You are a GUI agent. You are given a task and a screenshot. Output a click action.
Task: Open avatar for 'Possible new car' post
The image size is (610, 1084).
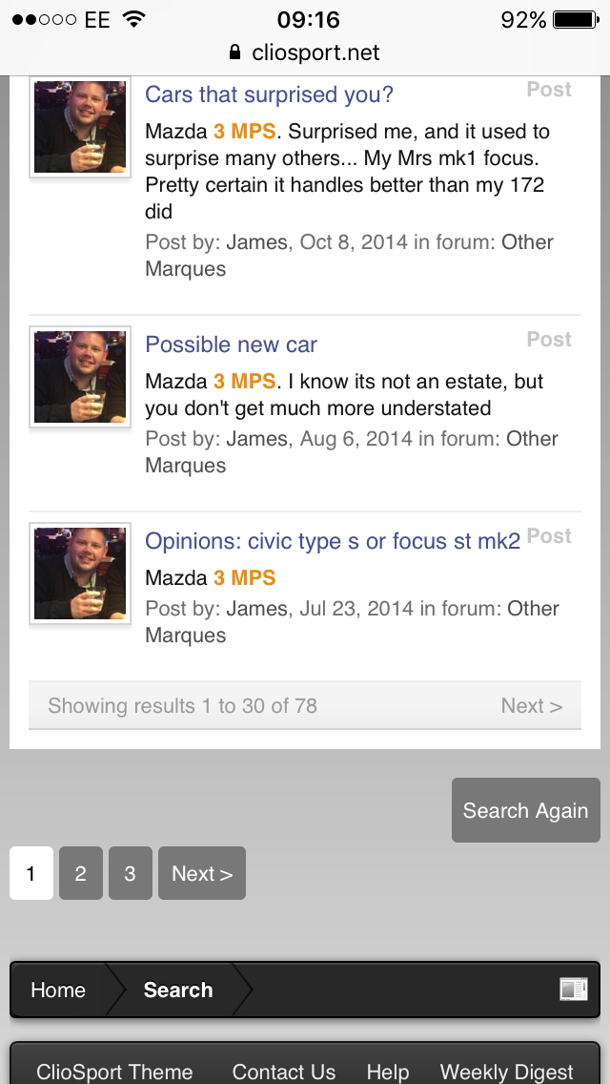pos(80,377)
